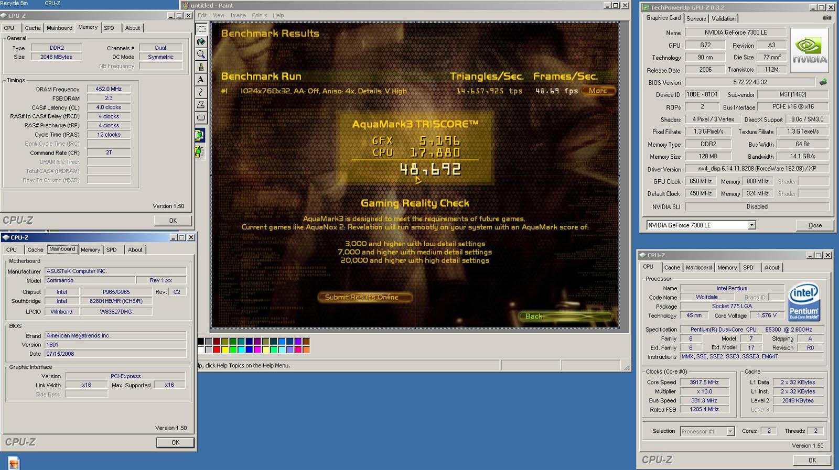This screenshot has height=470, width=839.
Task: Click OK in the CPU-Z processor window
Action: coord(812,460)
